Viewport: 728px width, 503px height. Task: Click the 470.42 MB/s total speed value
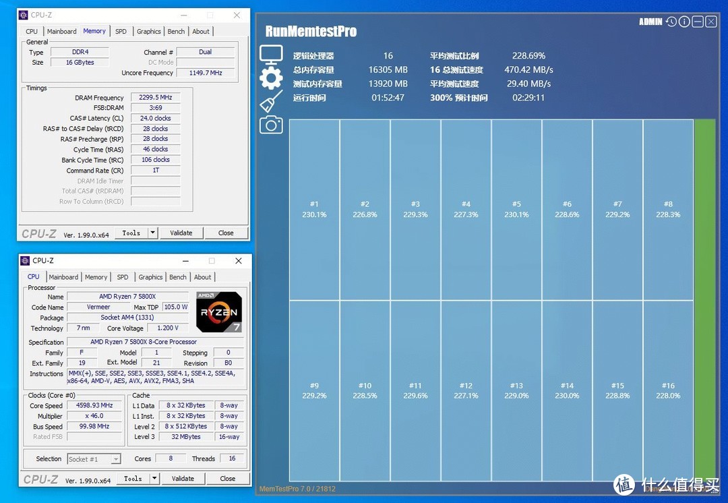529,69
